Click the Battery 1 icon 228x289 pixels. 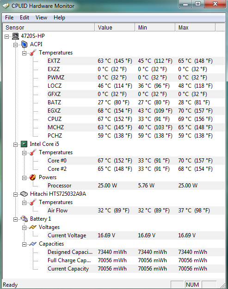click(x=24, y=219)
